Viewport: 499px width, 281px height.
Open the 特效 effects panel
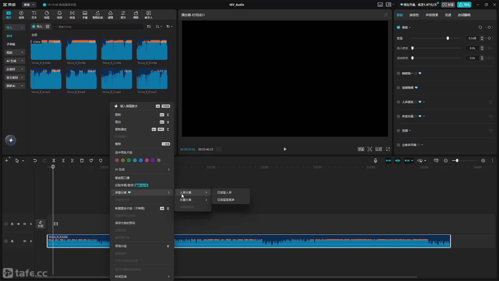click(60, 15)
